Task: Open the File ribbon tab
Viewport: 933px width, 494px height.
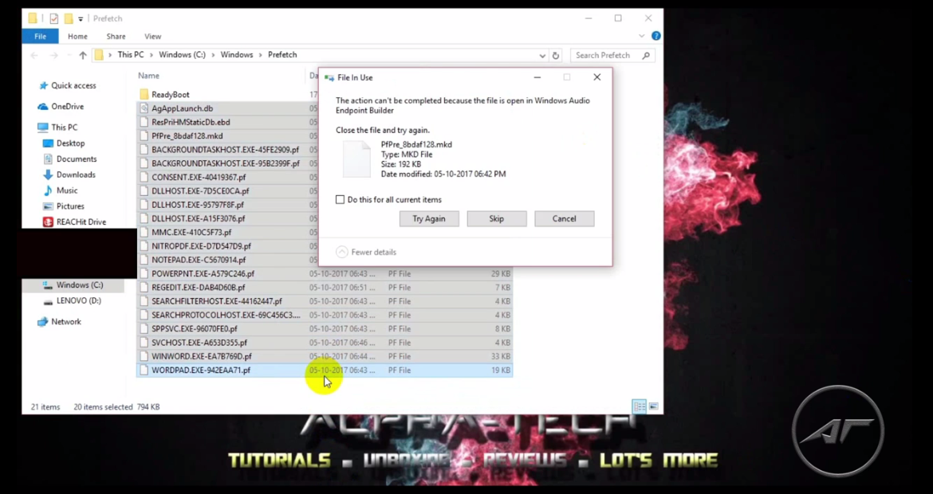Action: tap(40, 37)
